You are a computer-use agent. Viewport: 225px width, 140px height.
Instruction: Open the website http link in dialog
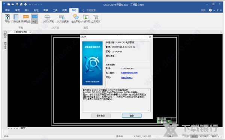pos(127,78)
